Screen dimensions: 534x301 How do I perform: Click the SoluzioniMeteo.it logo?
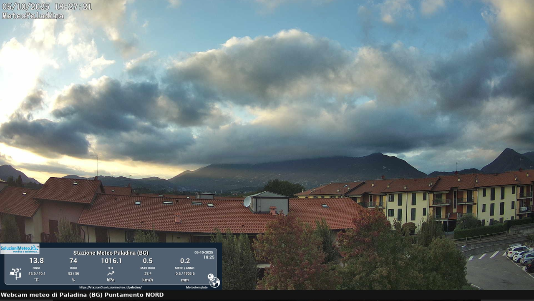coord(20,249)
